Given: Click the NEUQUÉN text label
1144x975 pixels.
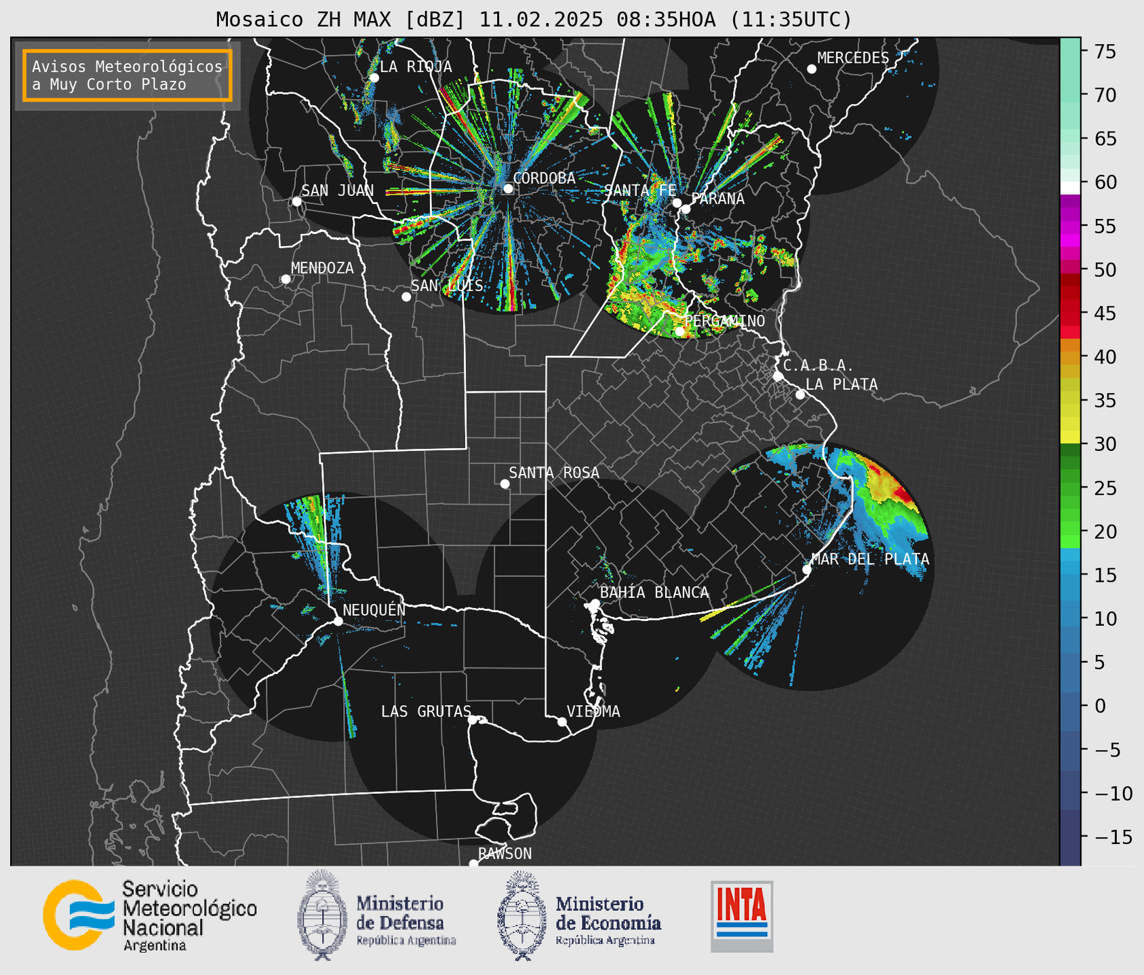Looking at the screenshot, I should (374, 610).
